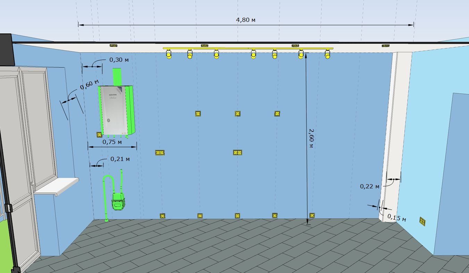Click the socket on the right side wall
Image resolution: width=469 pixels, height=273 pixels.
422,221
